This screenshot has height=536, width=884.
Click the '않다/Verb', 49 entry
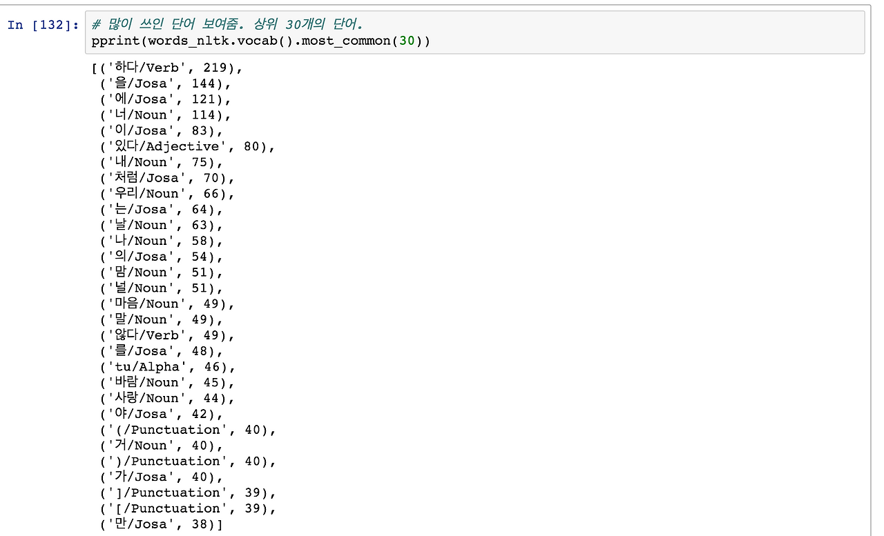click(168, 336)
